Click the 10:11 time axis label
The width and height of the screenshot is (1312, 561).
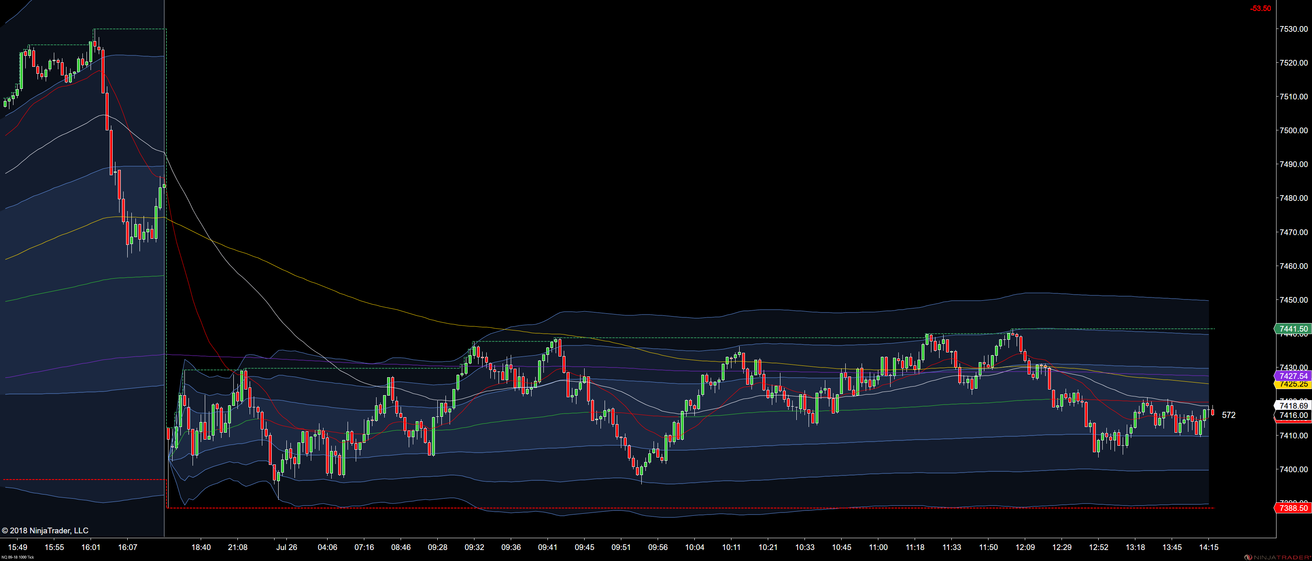tap(731, 547)
